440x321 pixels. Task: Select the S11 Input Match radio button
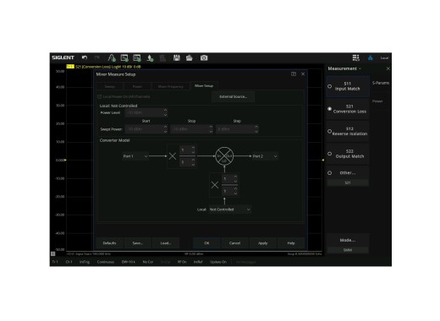coord(329,86)
